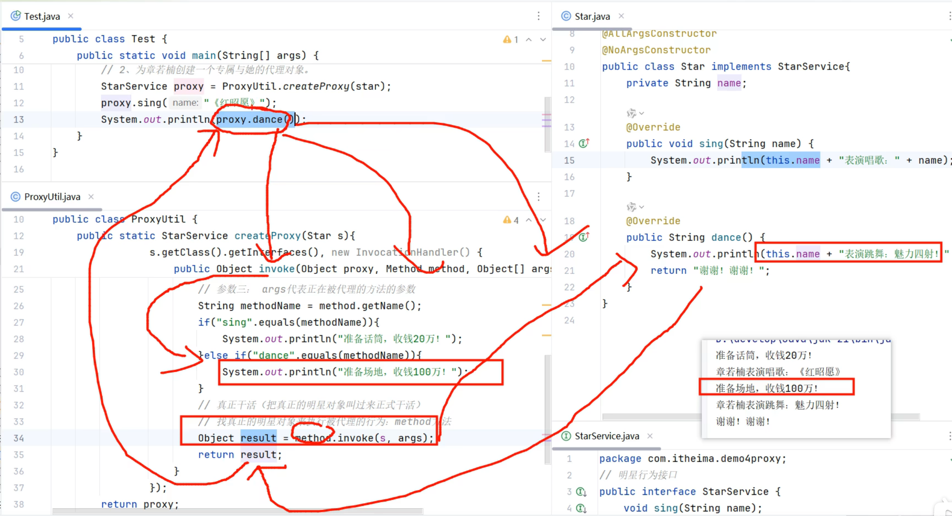Click implements gutter icon on Star line 14
The width and height of the screenshot is (952, 516).
tap(584, 143)
